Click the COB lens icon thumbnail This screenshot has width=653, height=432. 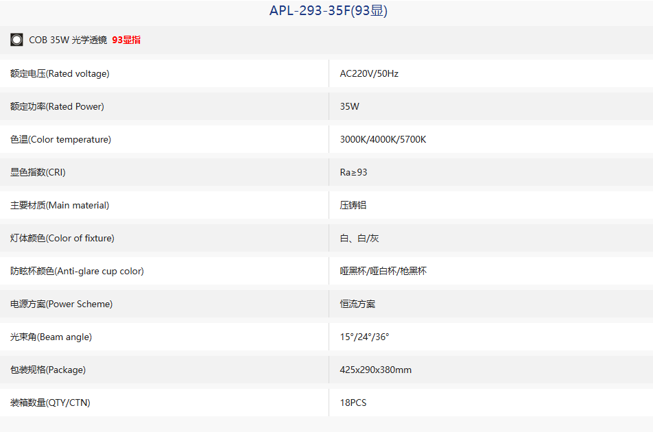pyautogui.click(x=16, y=40)
